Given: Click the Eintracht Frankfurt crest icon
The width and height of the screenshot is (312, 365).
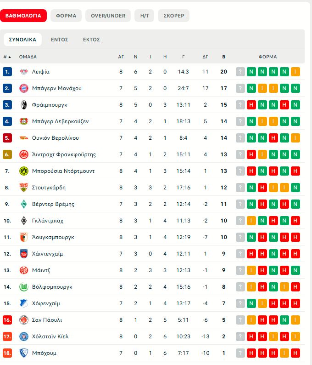Looking at the screenshot, I should (24, 154).
